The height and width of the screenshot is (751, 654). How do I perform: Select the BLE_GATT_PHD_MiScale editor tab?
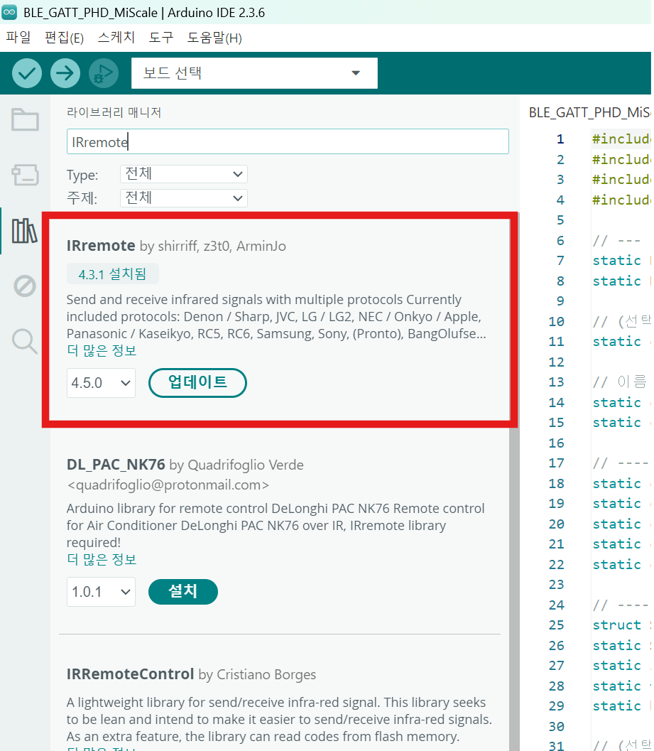(x=589, y=112)
